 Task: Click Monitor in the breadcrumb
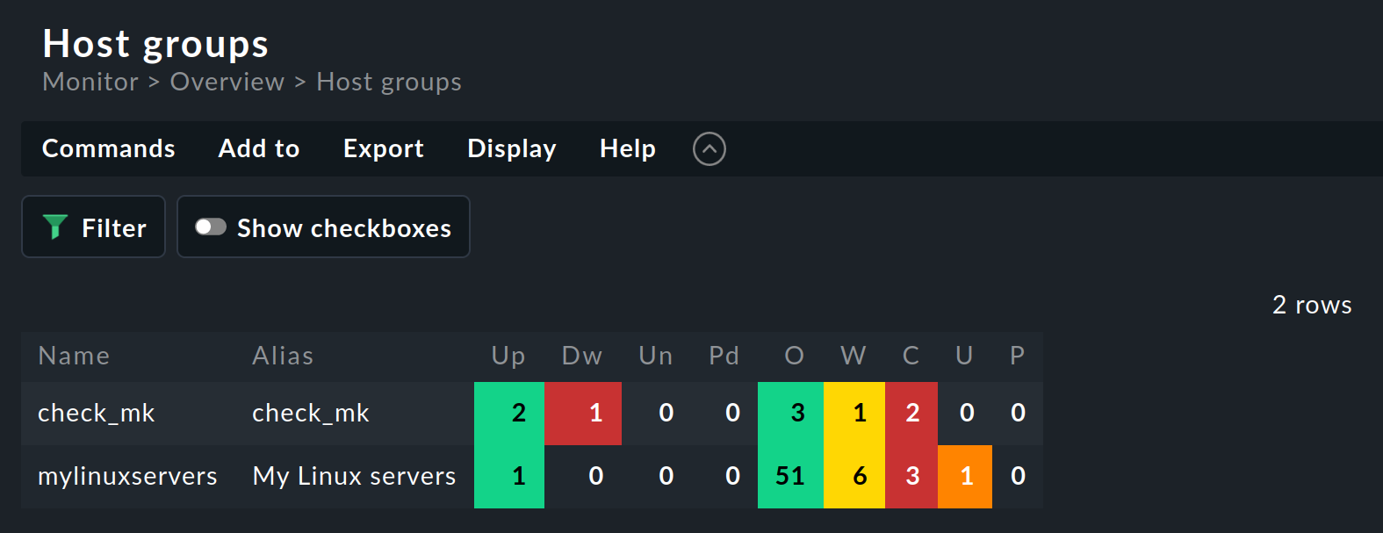(90, 82)
